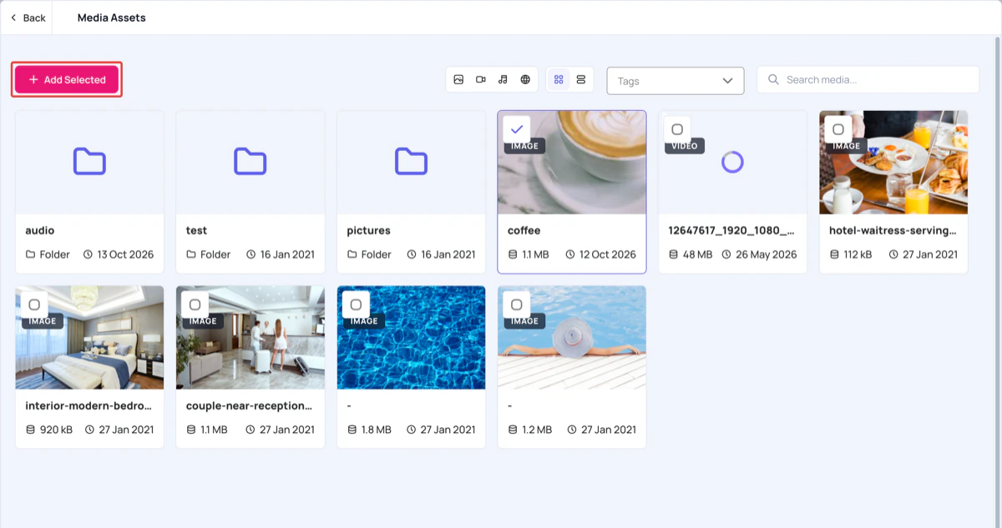The image size is (1002, 528).
Task: Check the blue water image checkbox
Action: pos(356,304)
